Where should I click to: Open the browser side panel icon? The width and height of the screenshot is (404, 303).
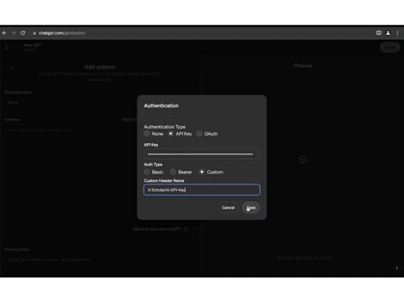379,33
